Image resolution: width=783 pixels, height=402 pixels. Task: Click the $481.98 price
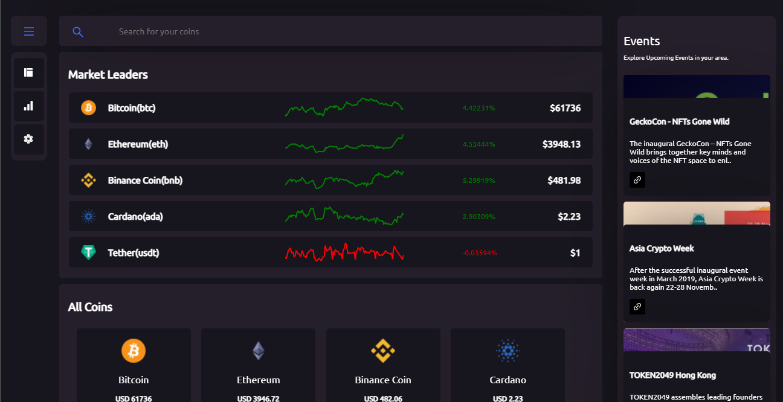[564, 180]
